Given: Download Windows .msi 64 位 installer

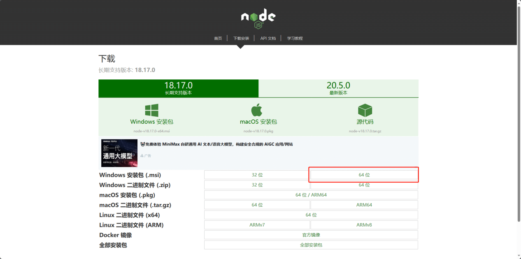Looking at the screenshot, I should click(364, 175).
